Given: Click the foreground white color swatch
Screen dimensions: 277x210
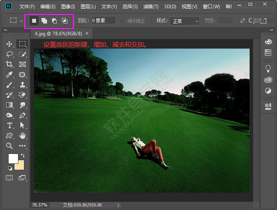Looking at the screenshot, I should pos(13,158).
